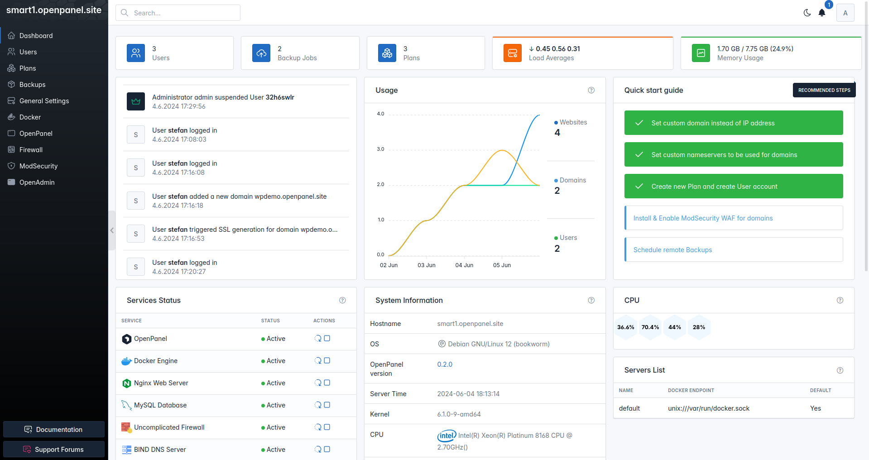Screen dimensions: 869x460
Task: Toggle dark mode with the moon icon
Action: 807,13
